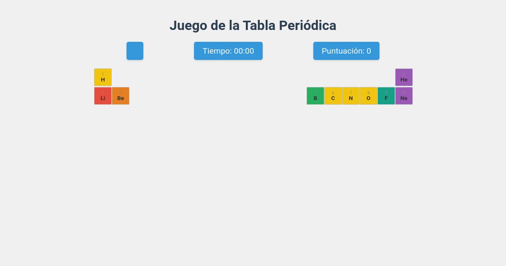Click the Tiempo: 00:00 timer display
The width and height of the screenshot is (506, 266).
(x=229, y=51)
